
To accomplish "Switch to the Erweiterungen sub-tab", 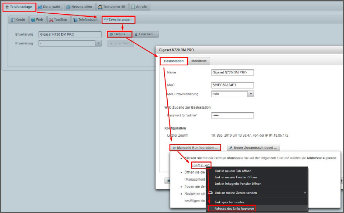I will (118, 20).
